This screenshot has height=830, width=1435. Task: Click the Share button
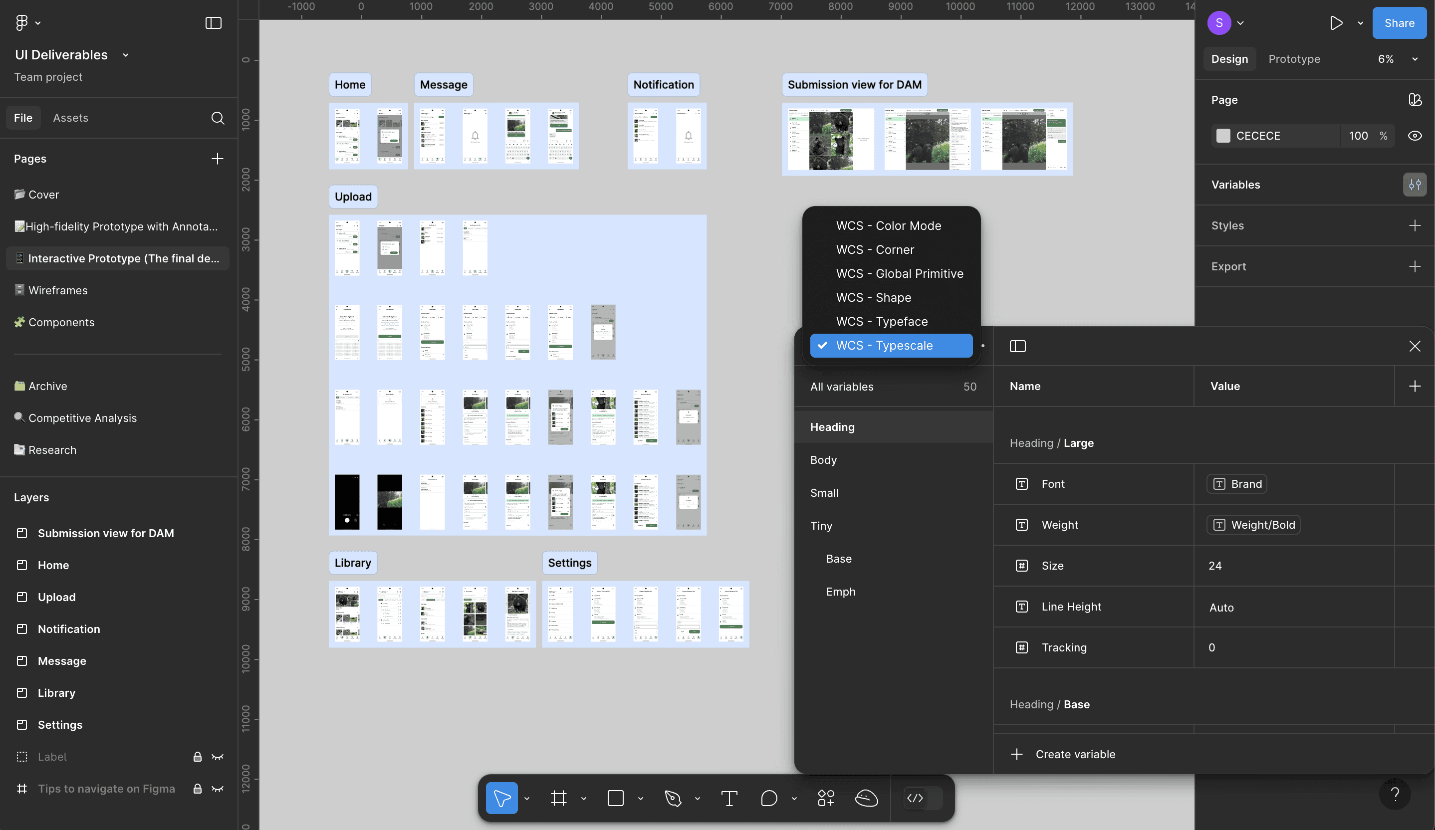(1399, 23)
